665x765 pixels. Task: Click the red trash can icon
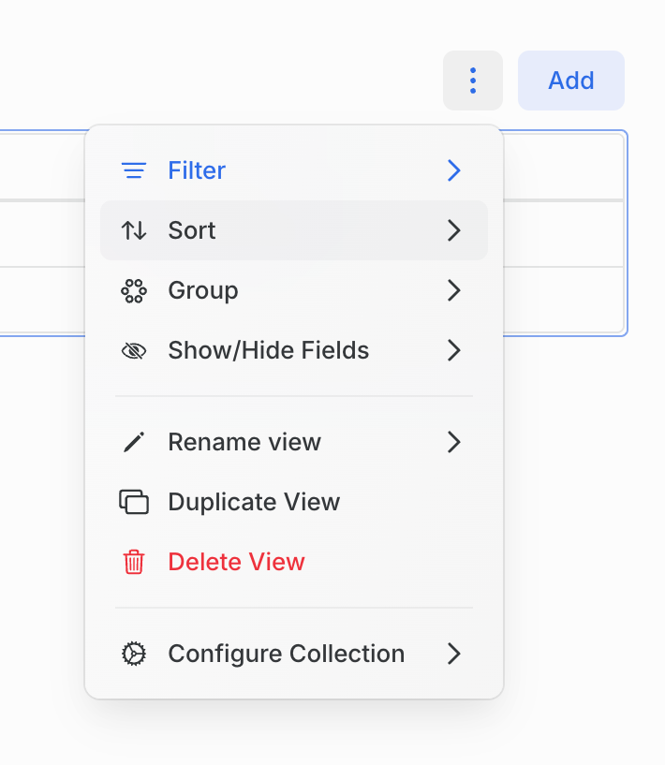(x=134, y=562)
